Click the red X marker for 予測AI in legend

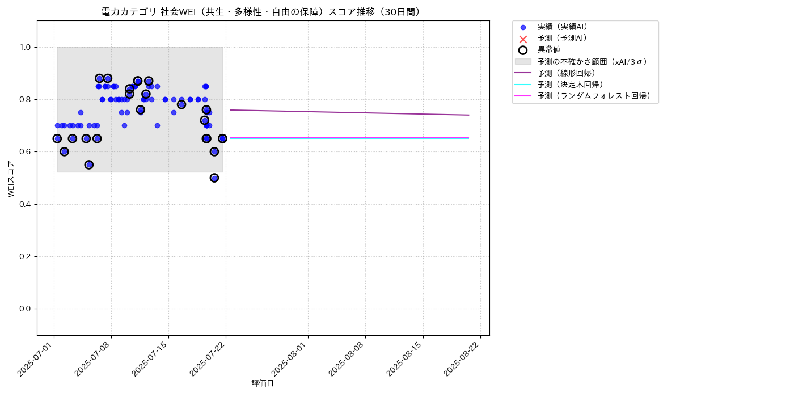(x=523, y=39)
